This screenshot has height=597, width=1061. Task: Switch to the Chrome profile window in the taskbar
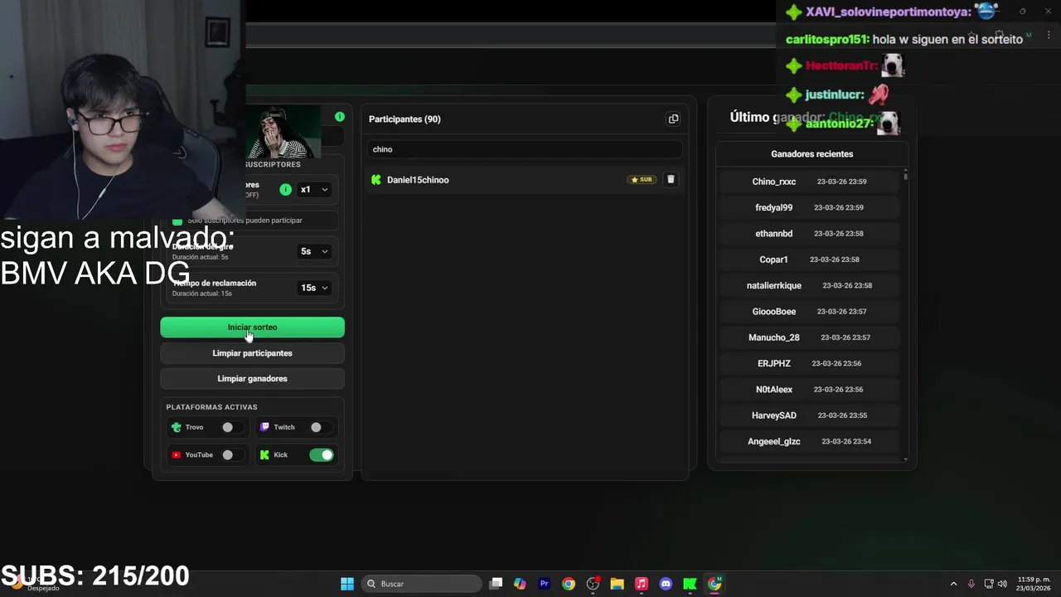714,584
